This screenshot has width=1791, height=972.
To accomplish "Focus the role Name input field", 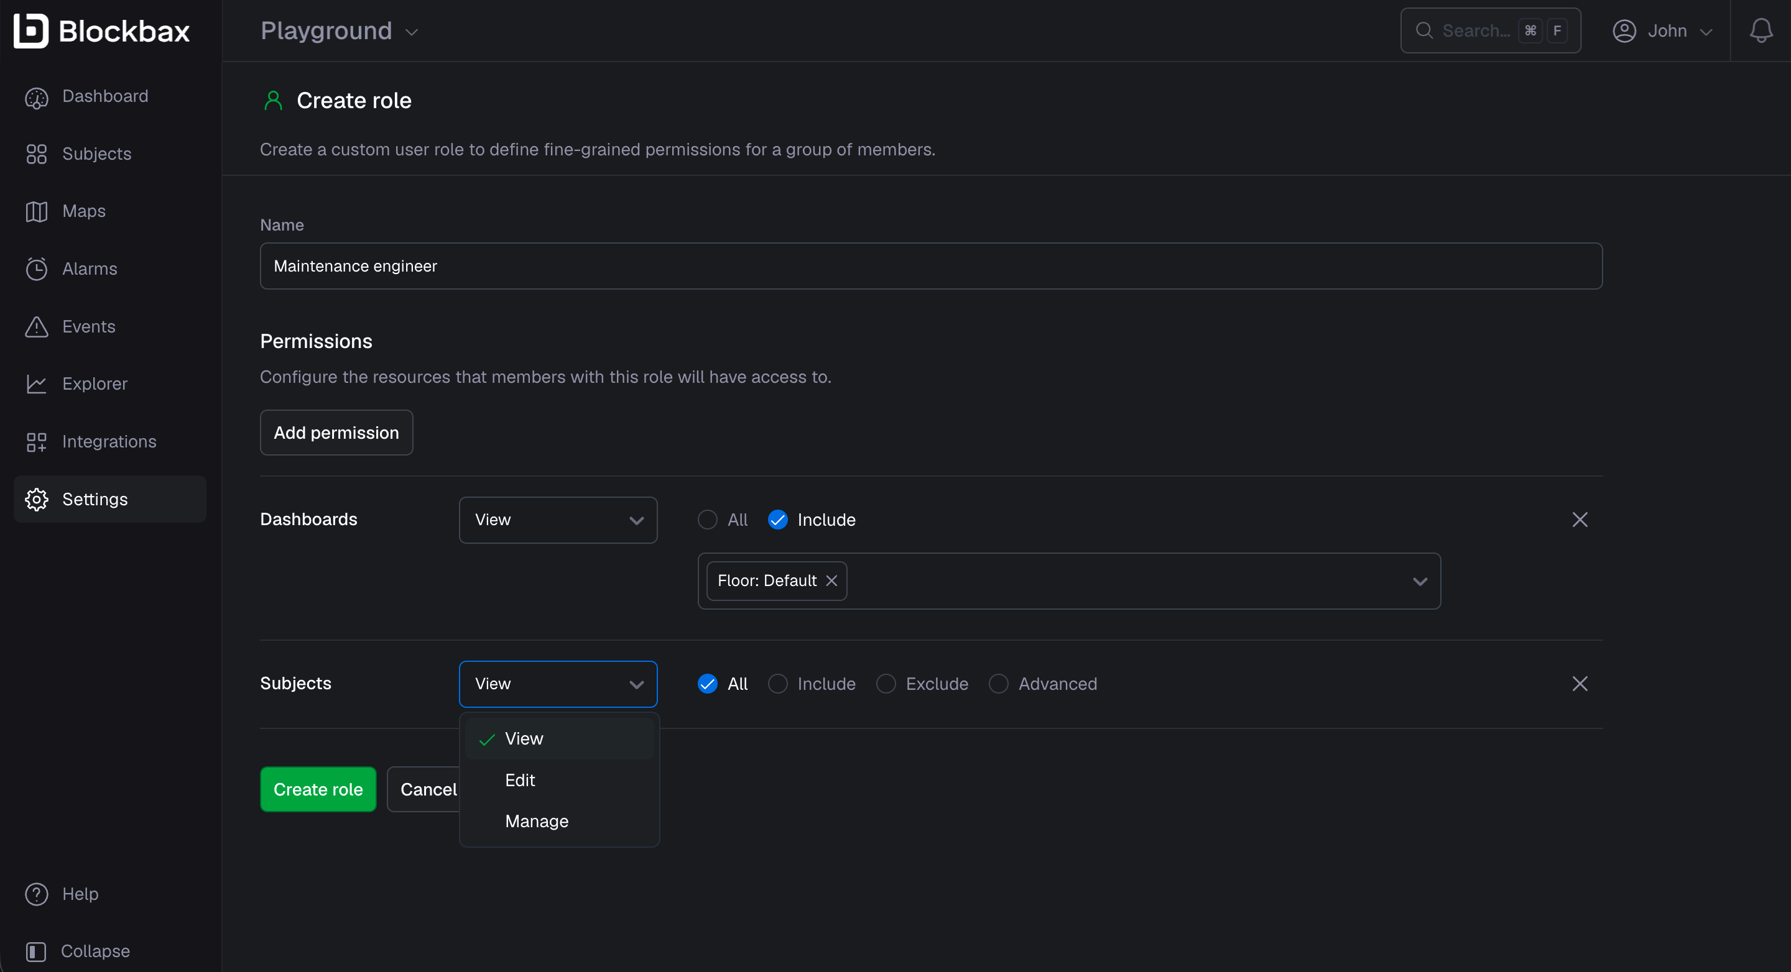I will coord(931,266).
